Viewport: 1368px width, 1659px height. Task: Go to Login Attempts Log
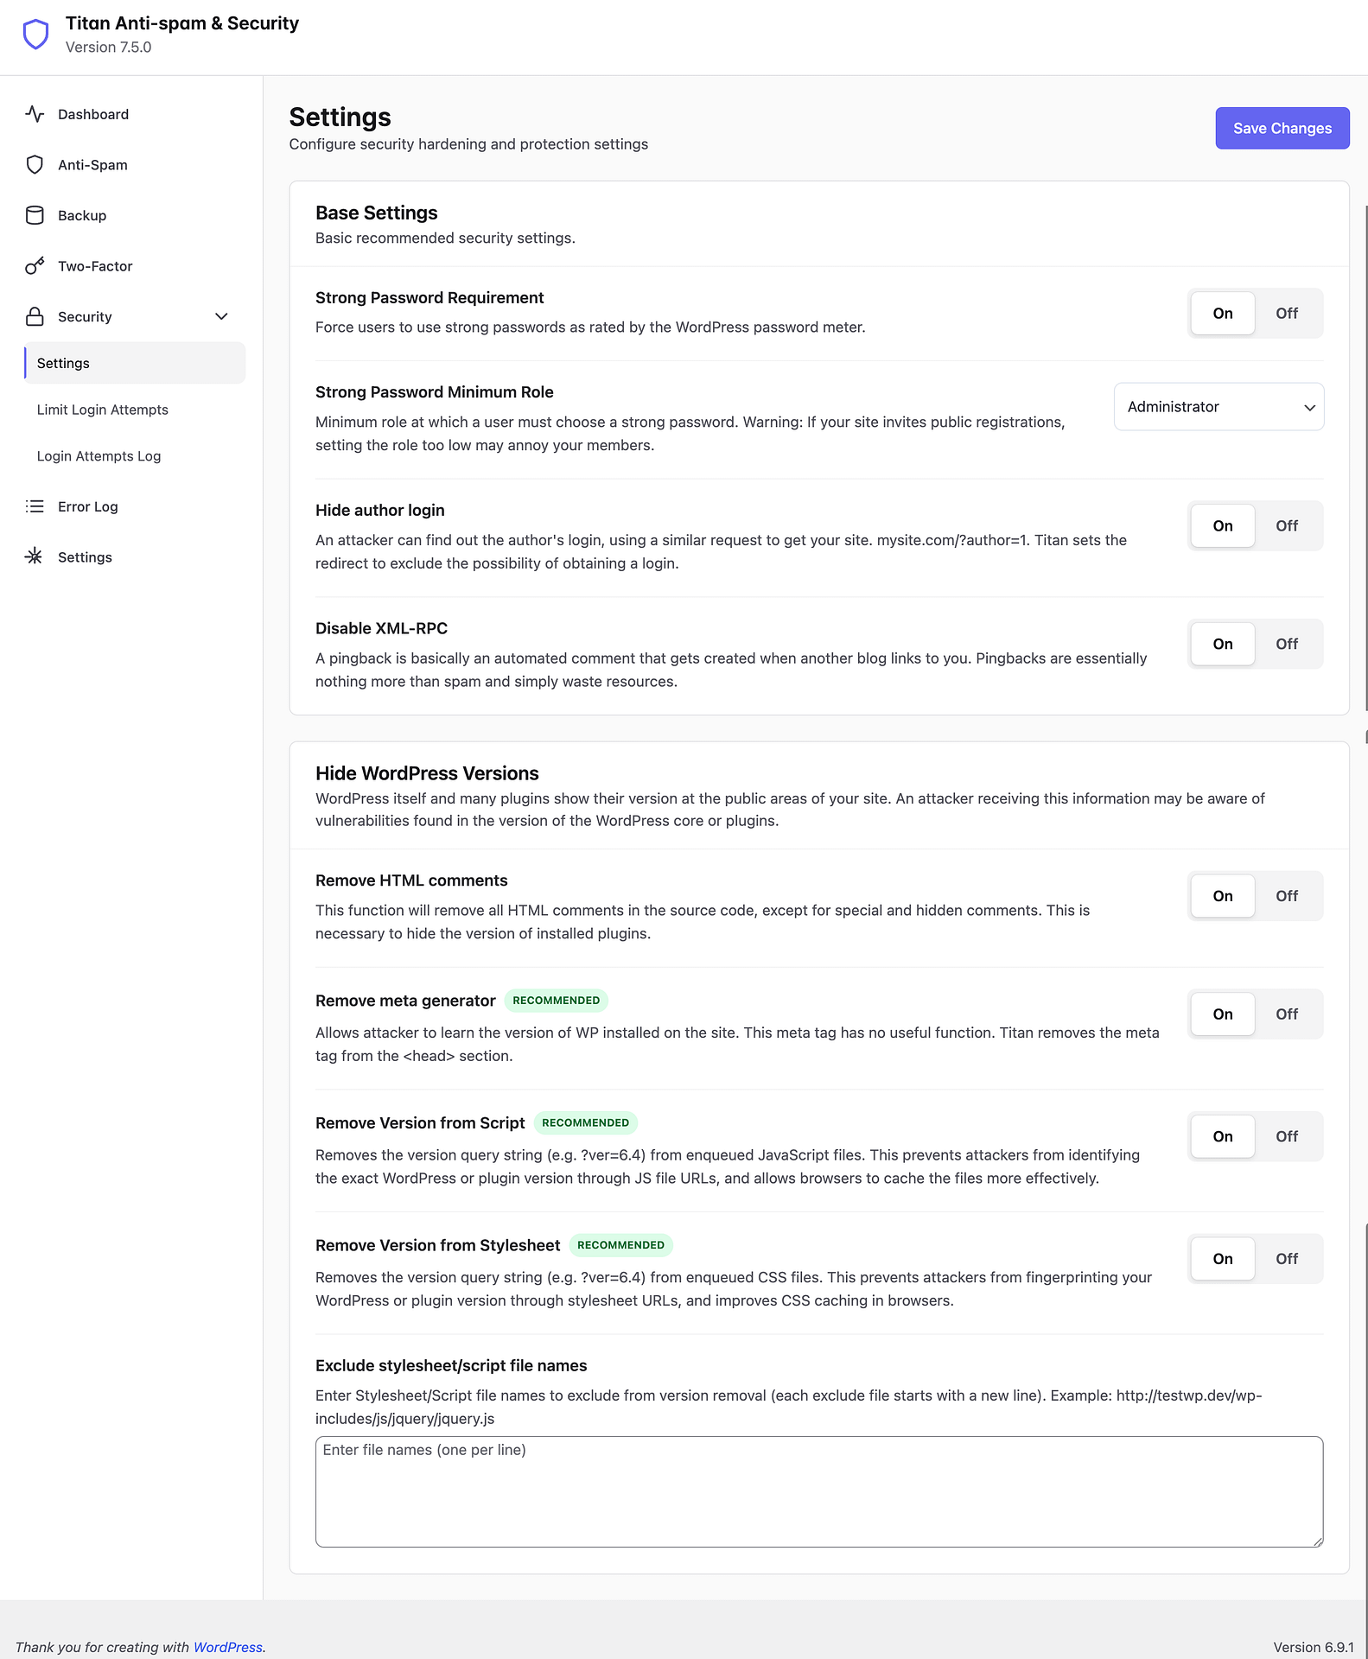click(x=99, y=456)
